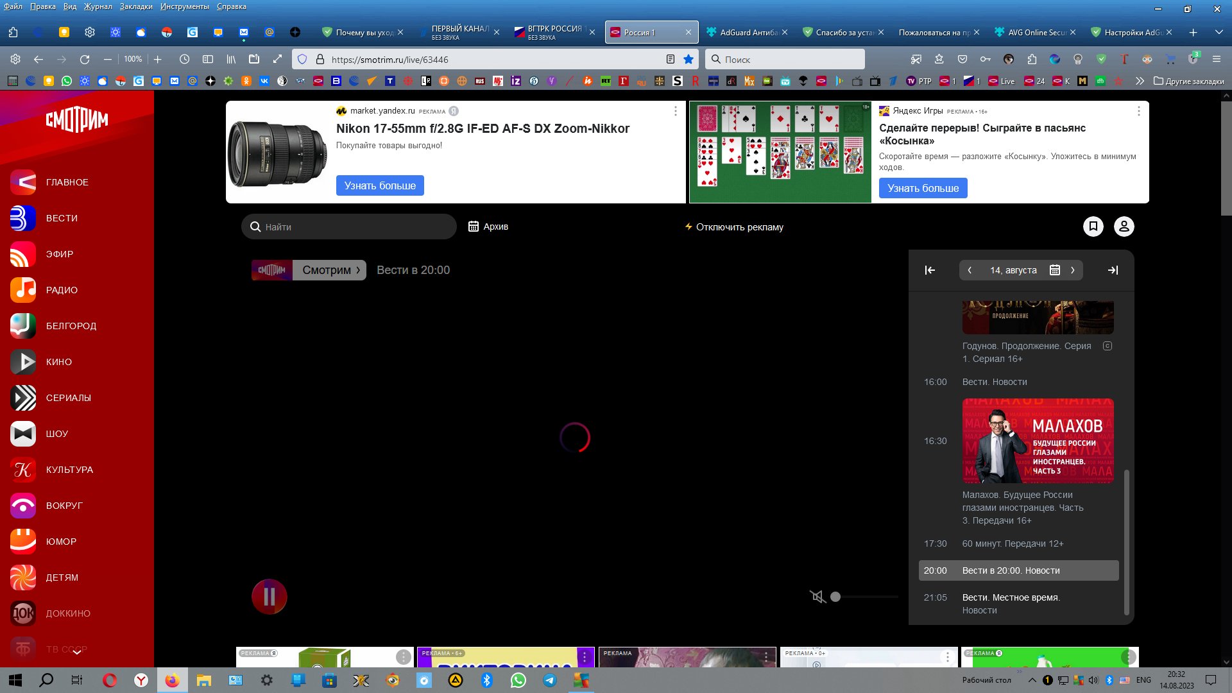This screenshot has width=1232, height=693.
Task: Open Архив calendar link
Action: coord(488,227)
